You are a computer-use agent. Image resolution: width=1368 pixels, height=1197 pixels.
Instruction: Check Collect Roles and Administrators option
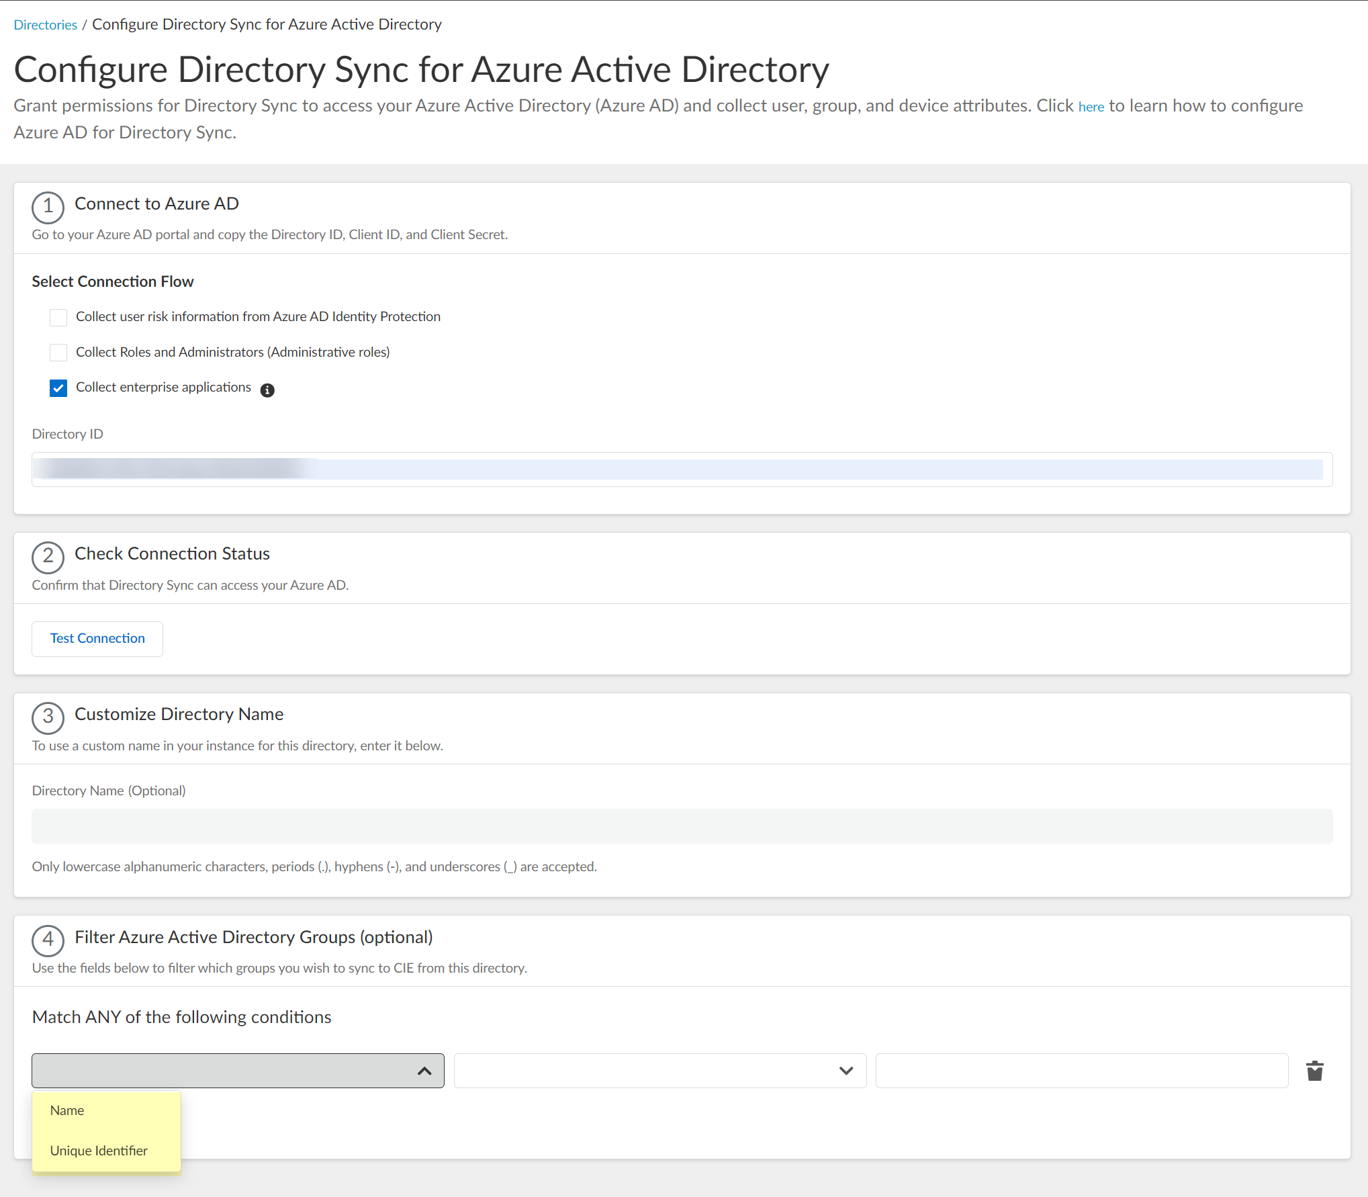click(x=58, y=353)
